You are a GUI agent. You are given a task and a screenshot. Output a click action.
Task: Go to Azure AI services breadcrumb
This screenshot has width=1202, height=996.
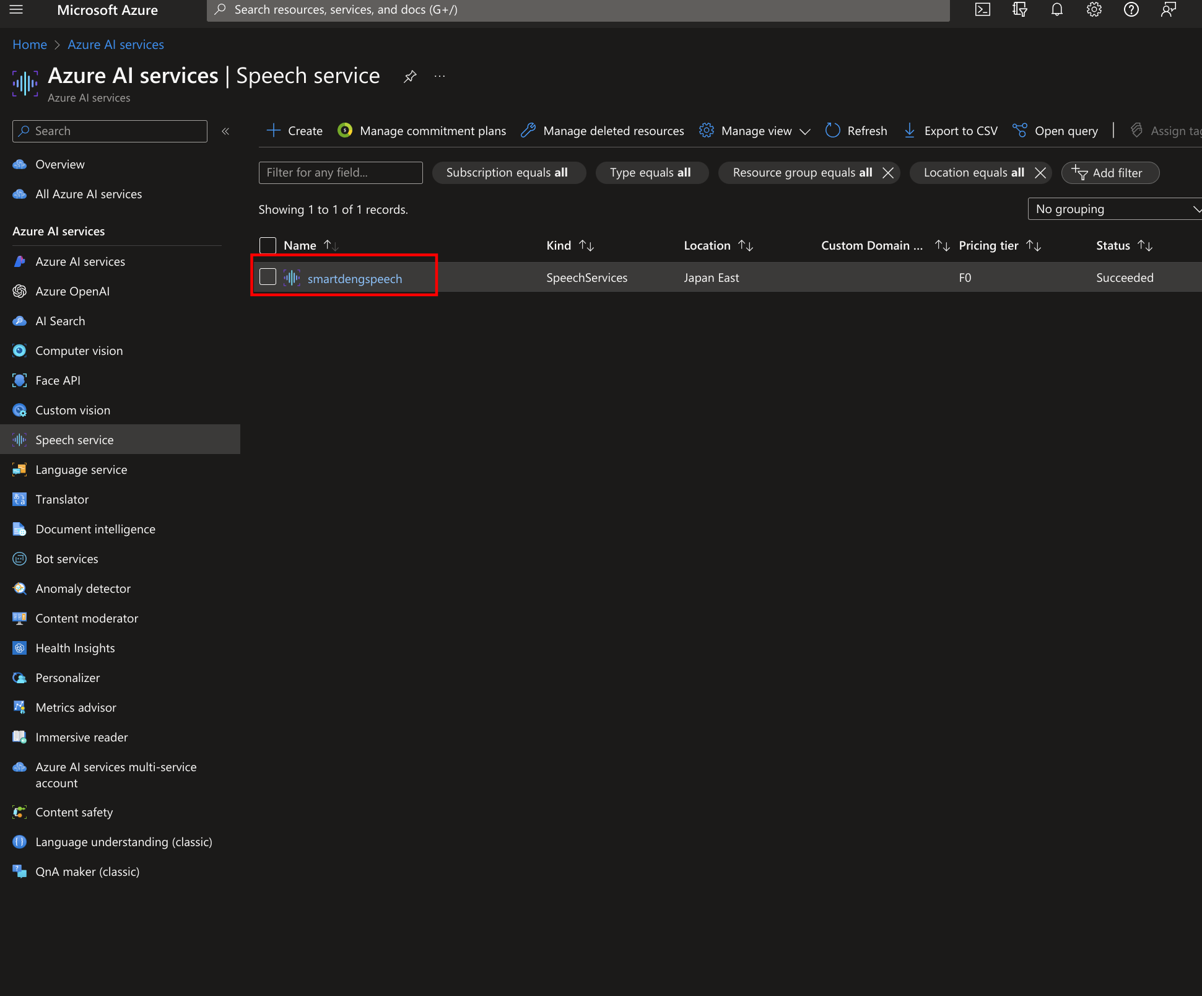tap(116, 45)
